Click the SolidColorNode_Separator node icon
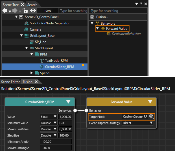The height and width of the screenshot is (151, 175). click(x=27, y=23)
